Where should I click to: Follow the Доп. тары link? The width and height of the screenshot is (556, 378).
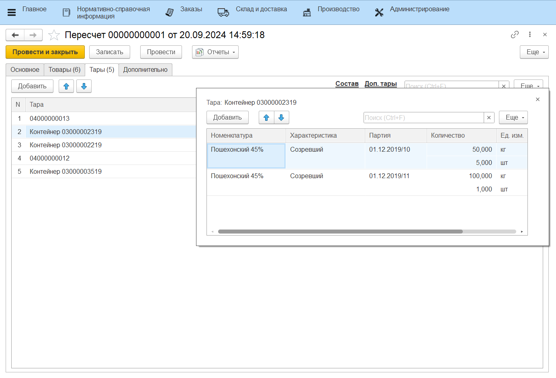pyautogui.click(x=380, y=84)
